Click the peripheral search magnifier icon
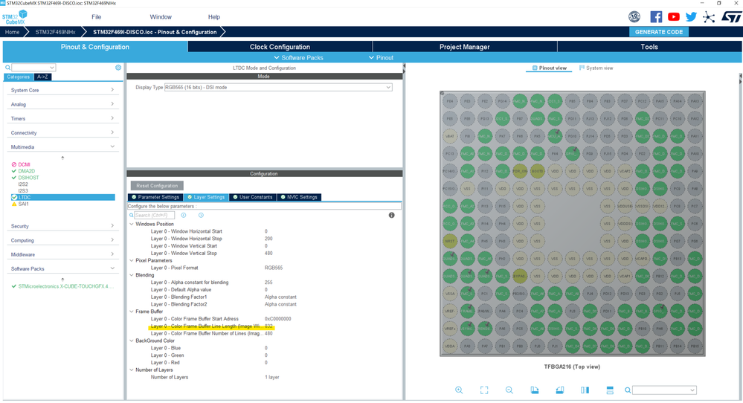743x403 pixels. pyautogui.click(x=7, y=68)
